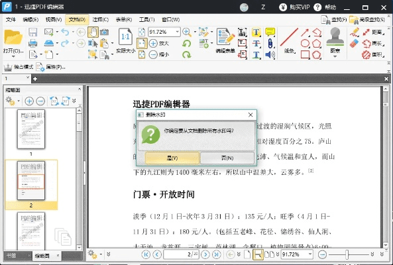
Task: Expand the 打开 dropdown arrow
Action: [13, 56]
